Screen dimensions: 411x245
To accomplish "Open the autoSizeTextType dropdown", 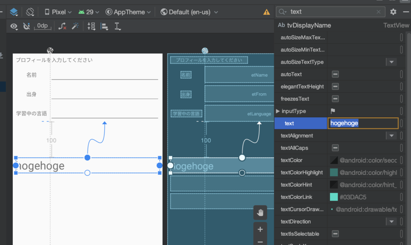I will [391, 62].
